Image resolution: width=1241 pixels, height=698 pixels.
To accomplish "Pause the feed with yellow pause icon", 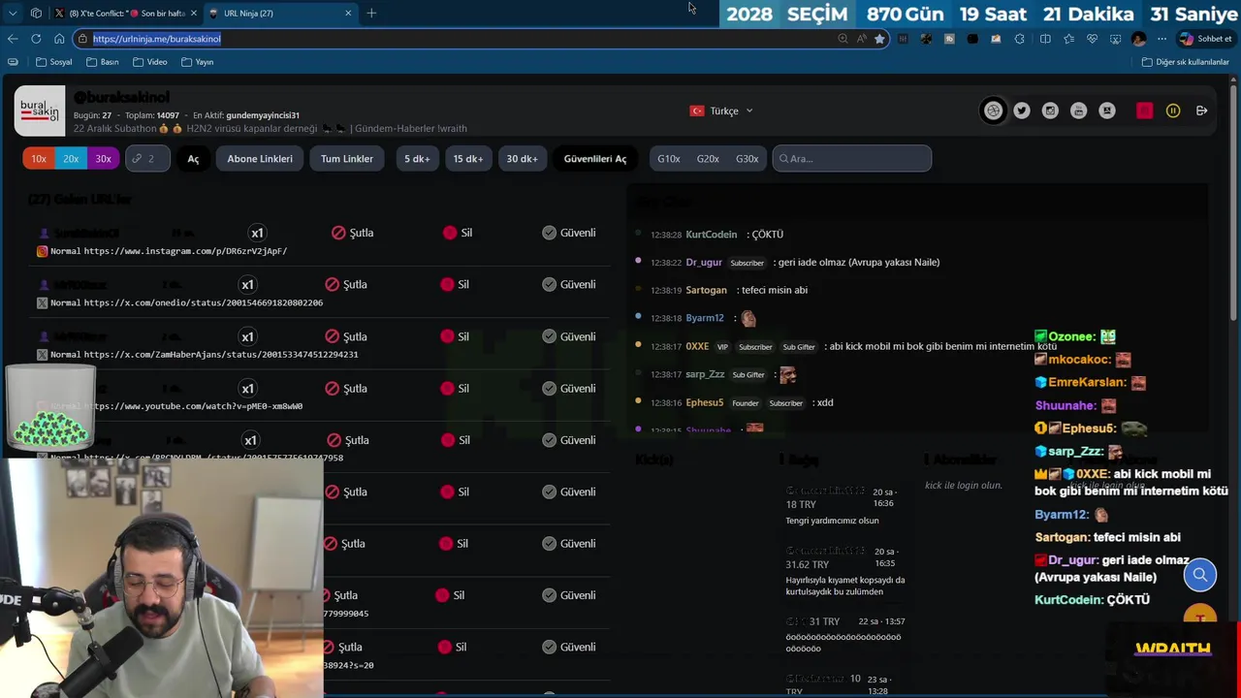I will [1173, 111].
